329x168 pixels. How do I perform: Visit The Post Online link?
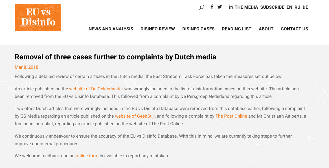coord(231,116)
